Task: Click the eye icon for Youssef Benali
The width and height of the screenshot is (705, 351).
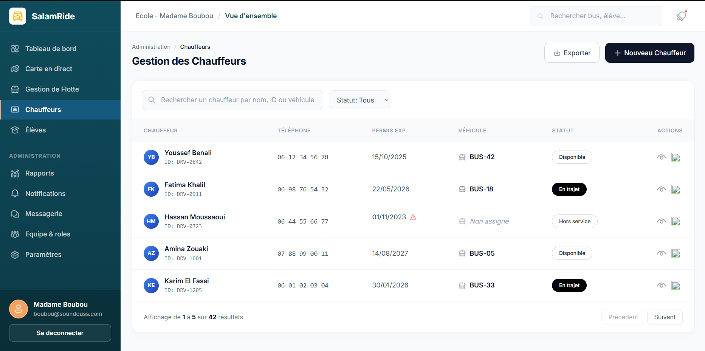Action: pyautogui.click(x=661, y=157)
